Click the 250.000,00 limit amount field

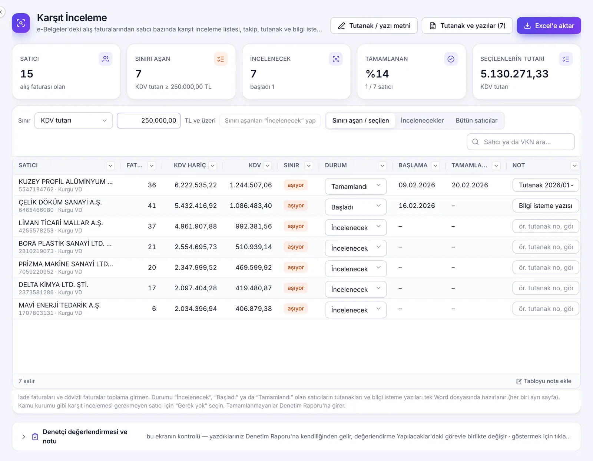click(149, 121)
